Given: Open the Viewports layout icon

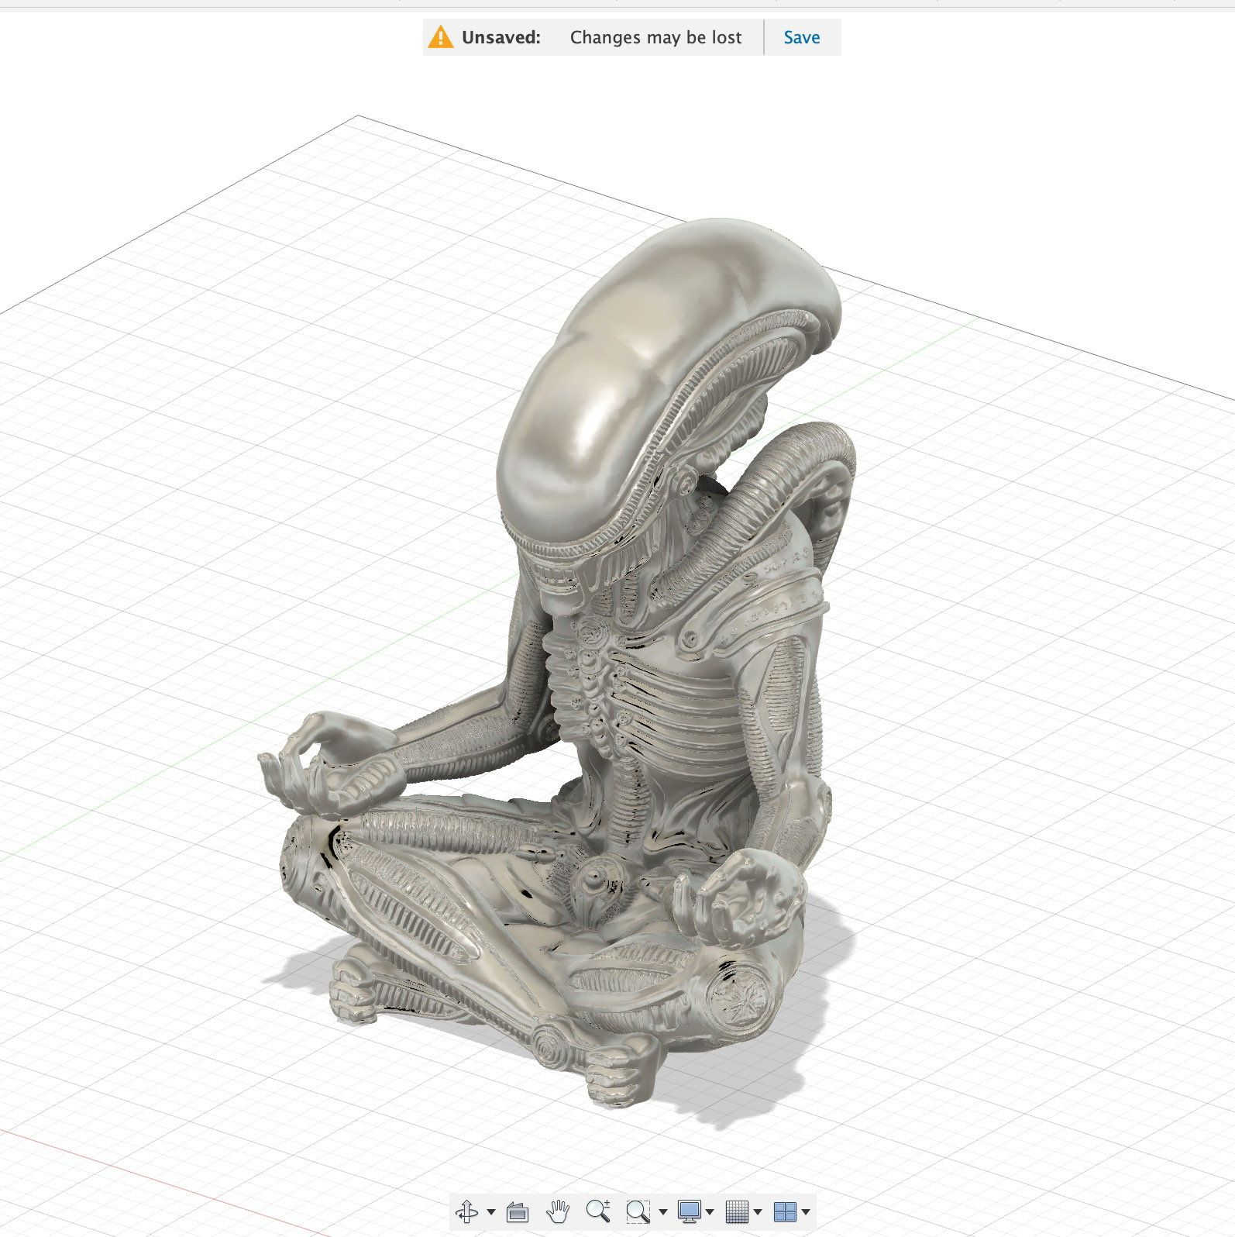Looking at the screenshot, I should coord(786,1211).
